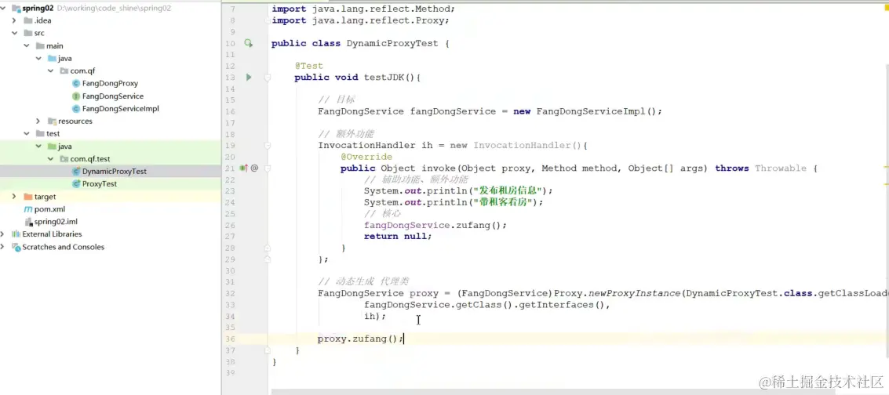
Task: Click the @Override annotation text
Action: (x=366, y=157)
